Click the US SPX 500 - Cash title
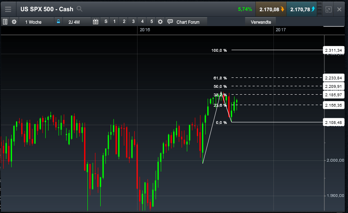This screenshot has height=213, width=348. pyautogui.click(x=47, y=9)
